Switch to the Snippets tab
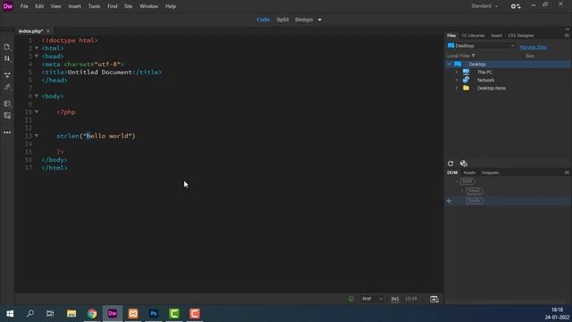 (490, 173)
